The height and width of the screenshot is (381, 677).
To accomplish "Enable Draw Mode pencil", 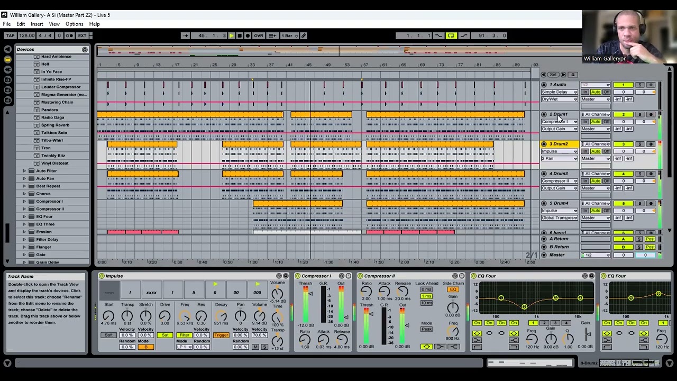I will point(304,35).
